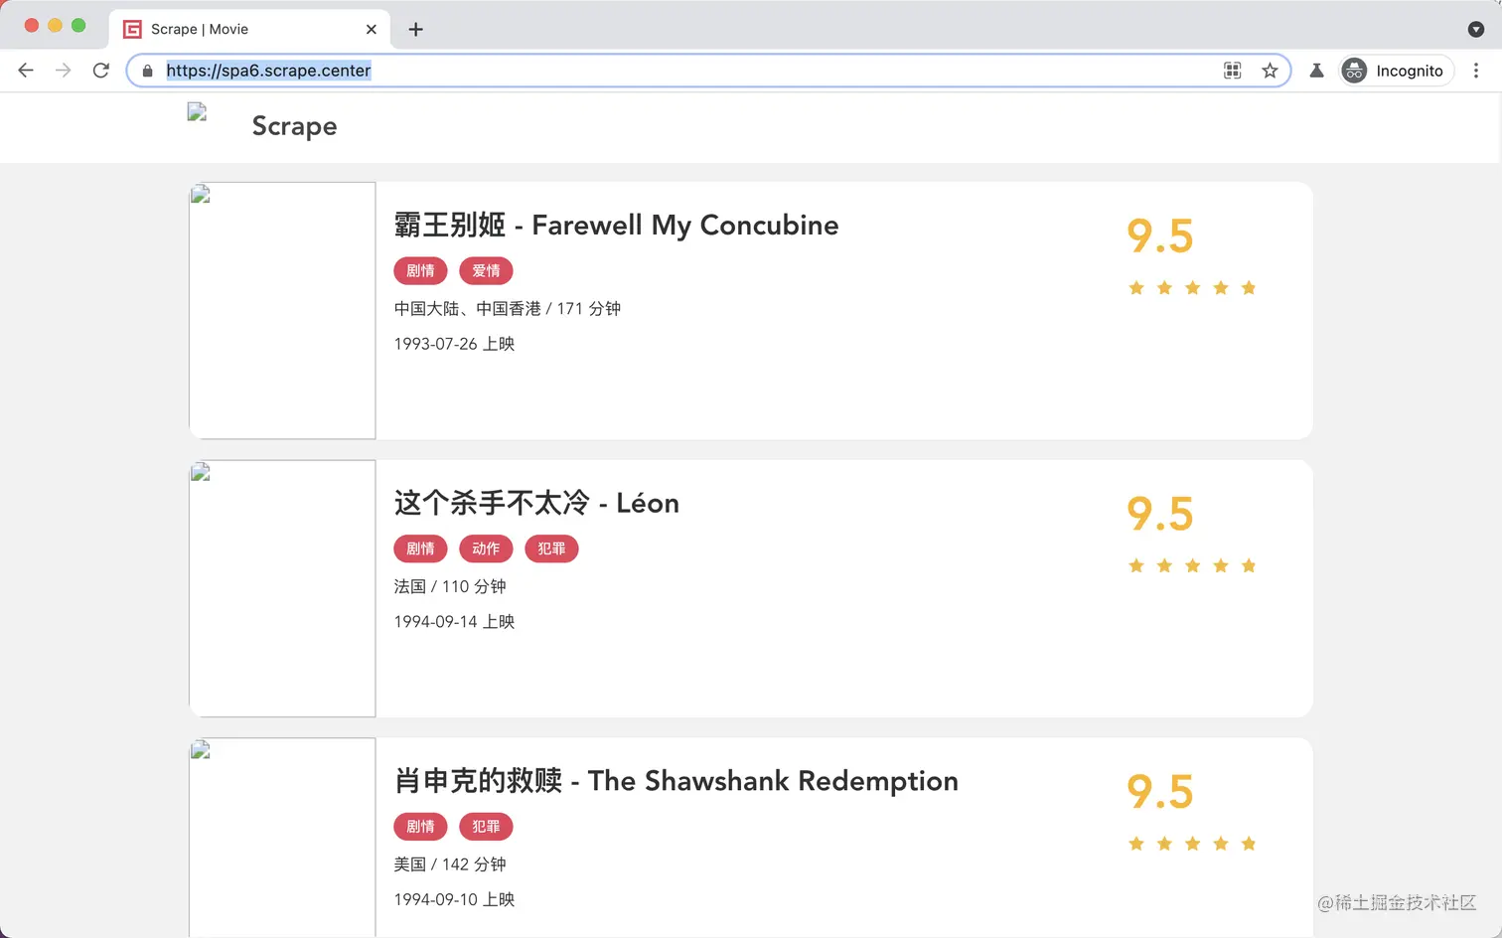Open The Shawshank Redemption title link

[676, 781]
